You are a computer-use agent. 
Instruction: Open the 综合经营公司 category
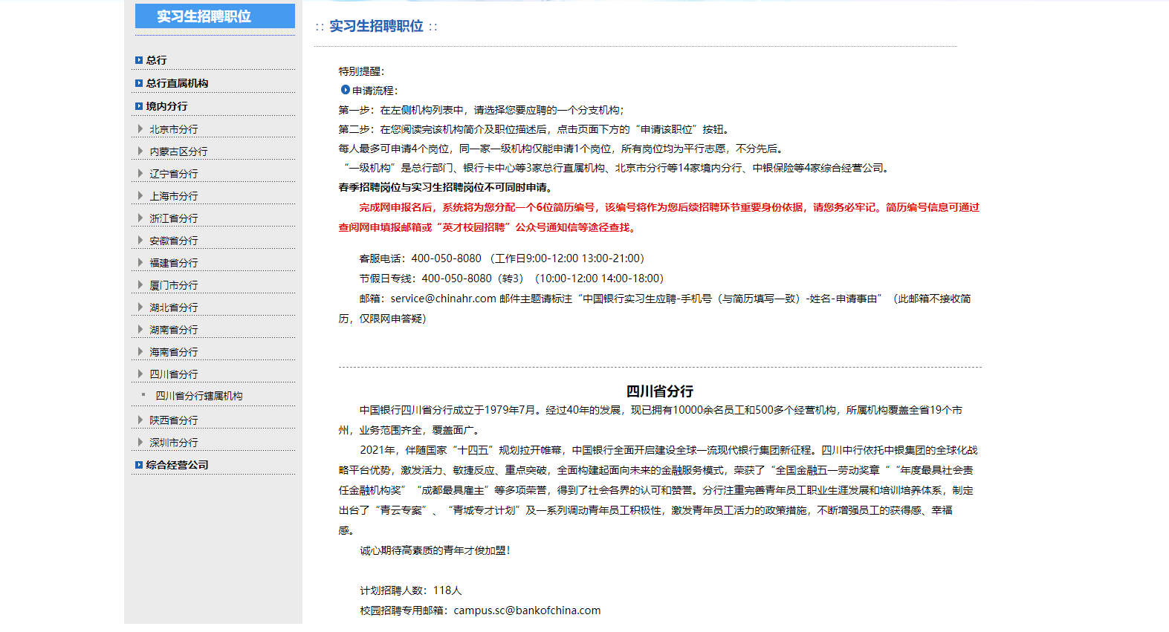(x=177, y=465)
